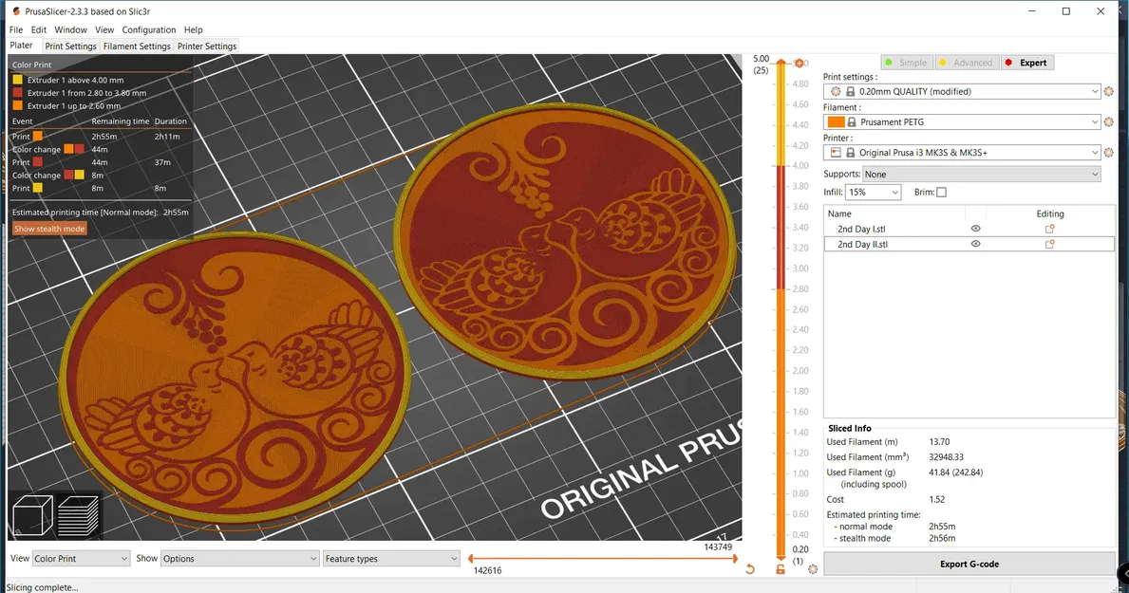Click the add color change plus icon
The width and height of the screenshot is (1129, 593).
click(x=799, y=64)
